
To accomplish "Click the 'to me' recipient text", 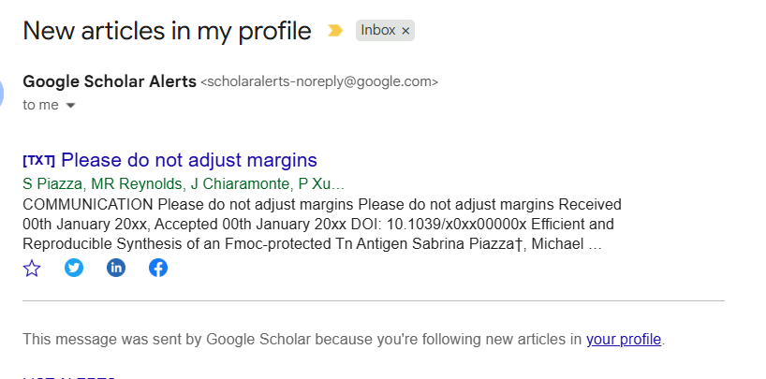I will (x=40, y=105).
